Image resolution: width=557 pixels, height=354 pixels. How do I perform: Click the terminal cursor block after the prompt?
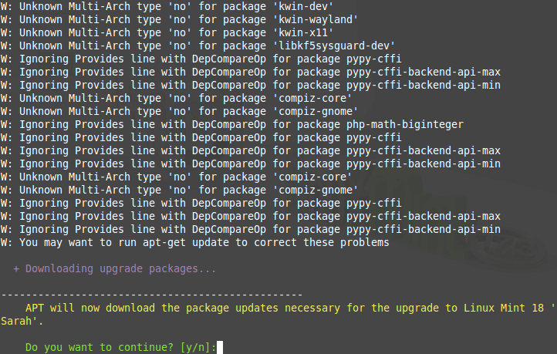pos(220,348)
